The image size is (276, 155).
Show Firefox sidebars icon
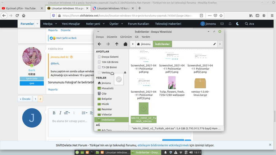click(257, 16)
